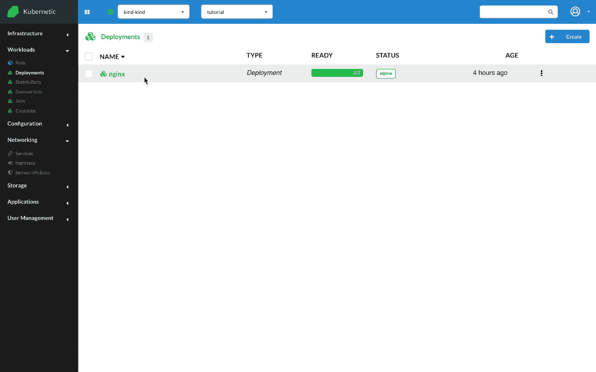596x372 pixels.
Task: Open Jobs in the sidebar
Action: tap(20, 101)
